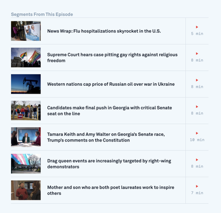
Task: Click the oil pumpjack sunset thumbnail
Action: point(26,84)
